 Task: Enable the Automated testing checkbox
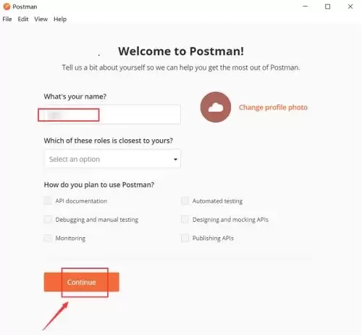pos(185,201)
